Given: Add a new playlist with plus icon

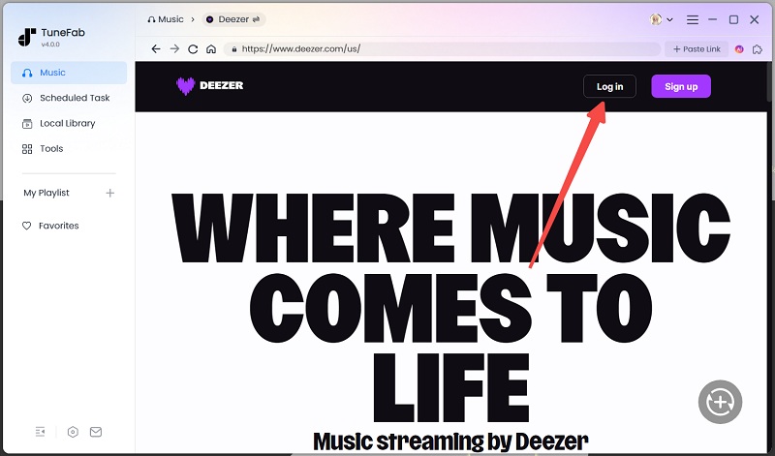Looking at the screenshot, I should coord(109,193).
